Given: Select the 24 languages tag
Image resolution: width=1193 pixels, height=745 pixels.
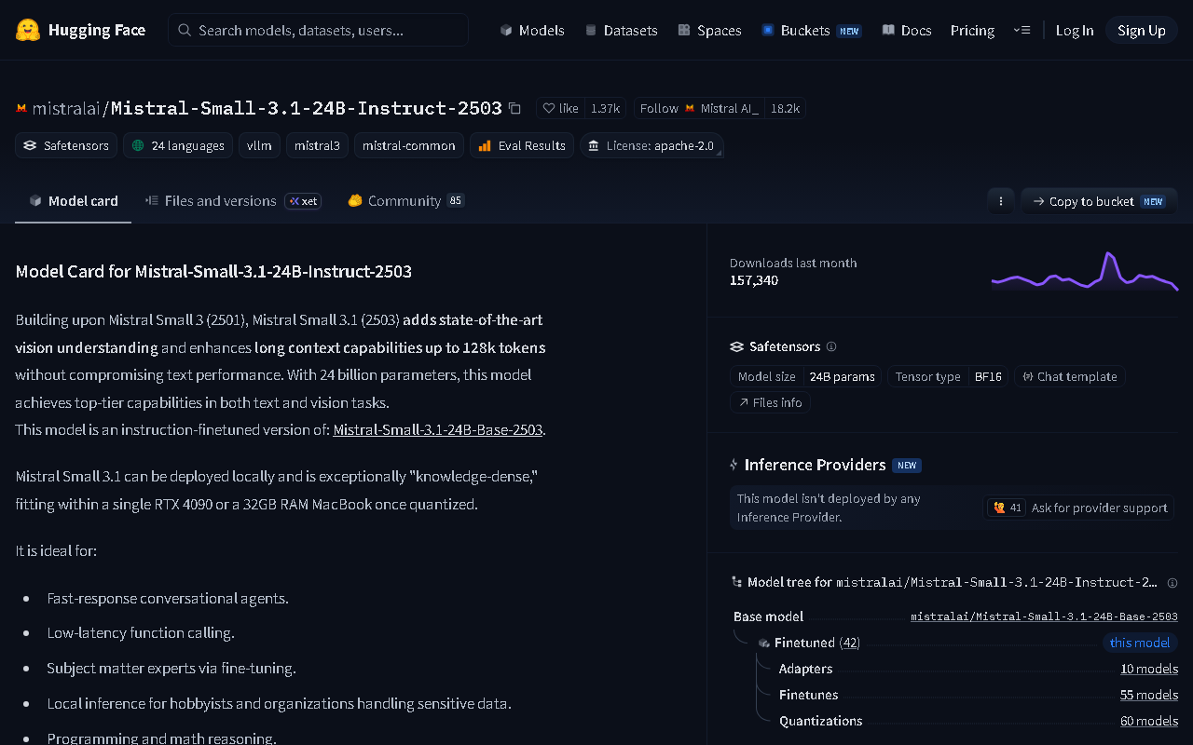Looking at the screenshot, I should 178,145.
